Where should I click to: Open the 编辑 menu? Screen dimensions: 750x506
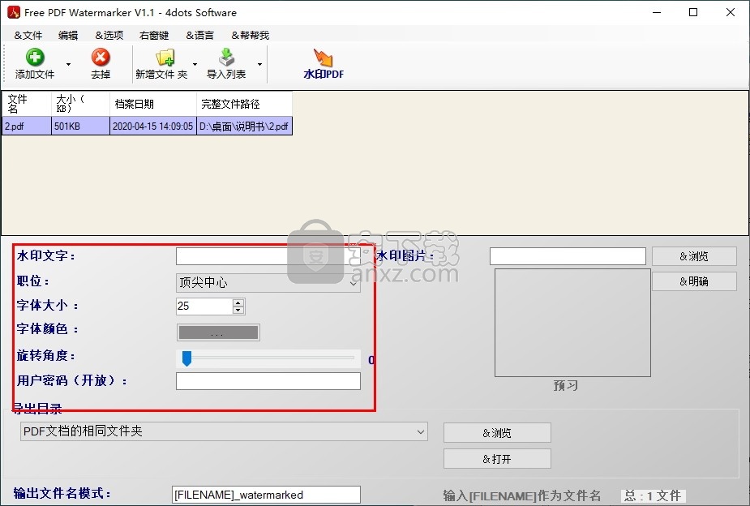coord(68,36)
